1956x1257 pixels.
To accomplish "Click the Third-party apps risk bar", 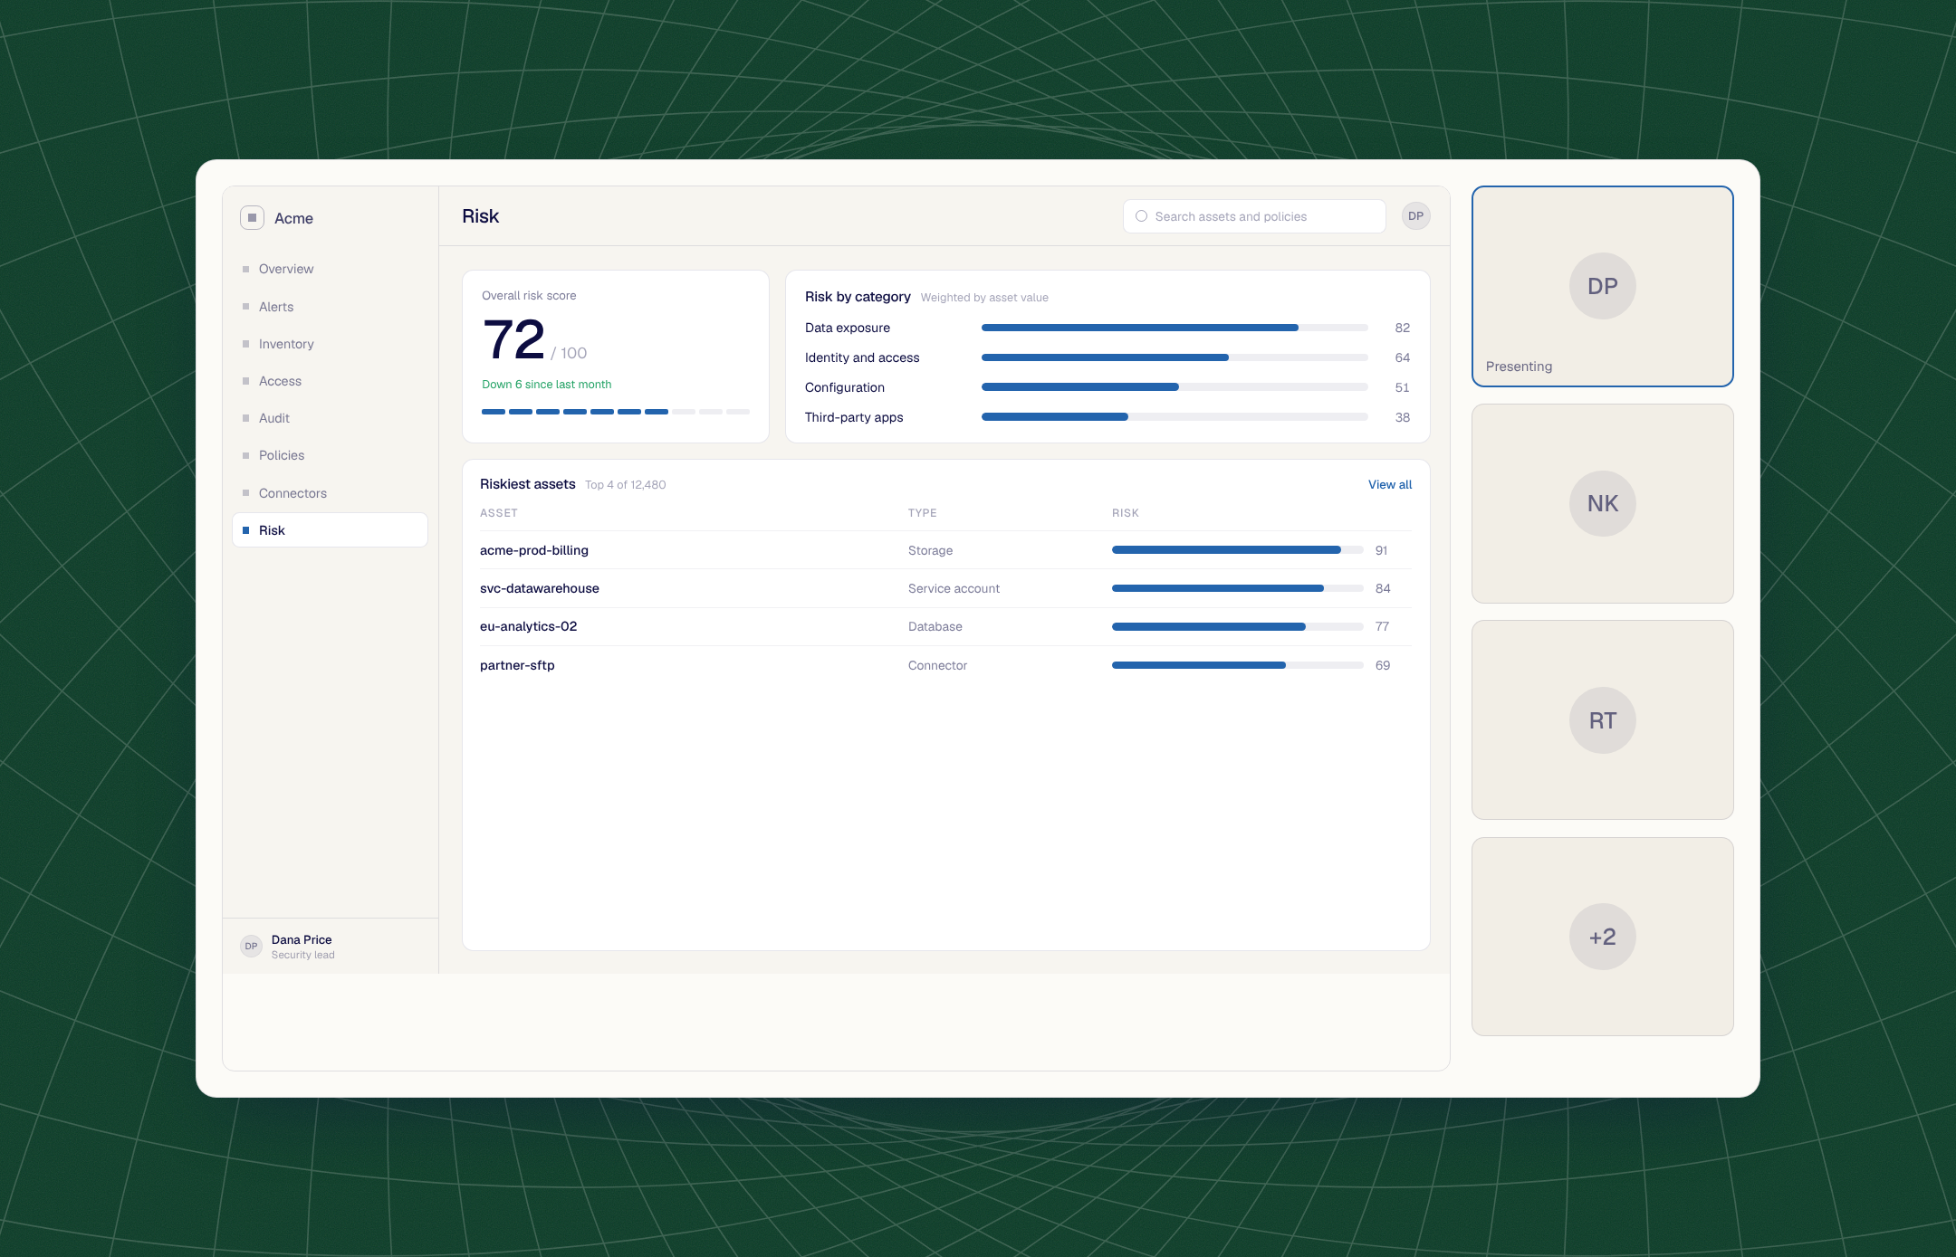I will point(1175,417).
